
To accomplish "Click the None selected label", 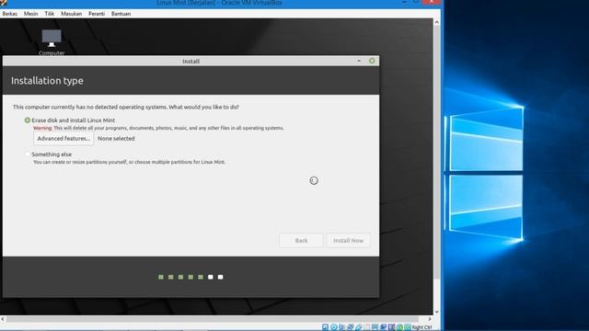I will point(116,139).
